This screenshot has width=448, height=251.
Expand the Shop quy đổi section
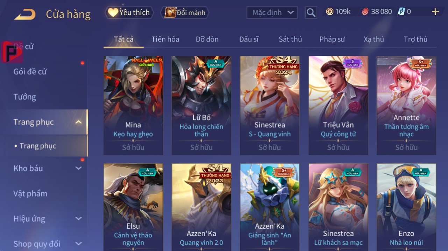click(79, 244)
